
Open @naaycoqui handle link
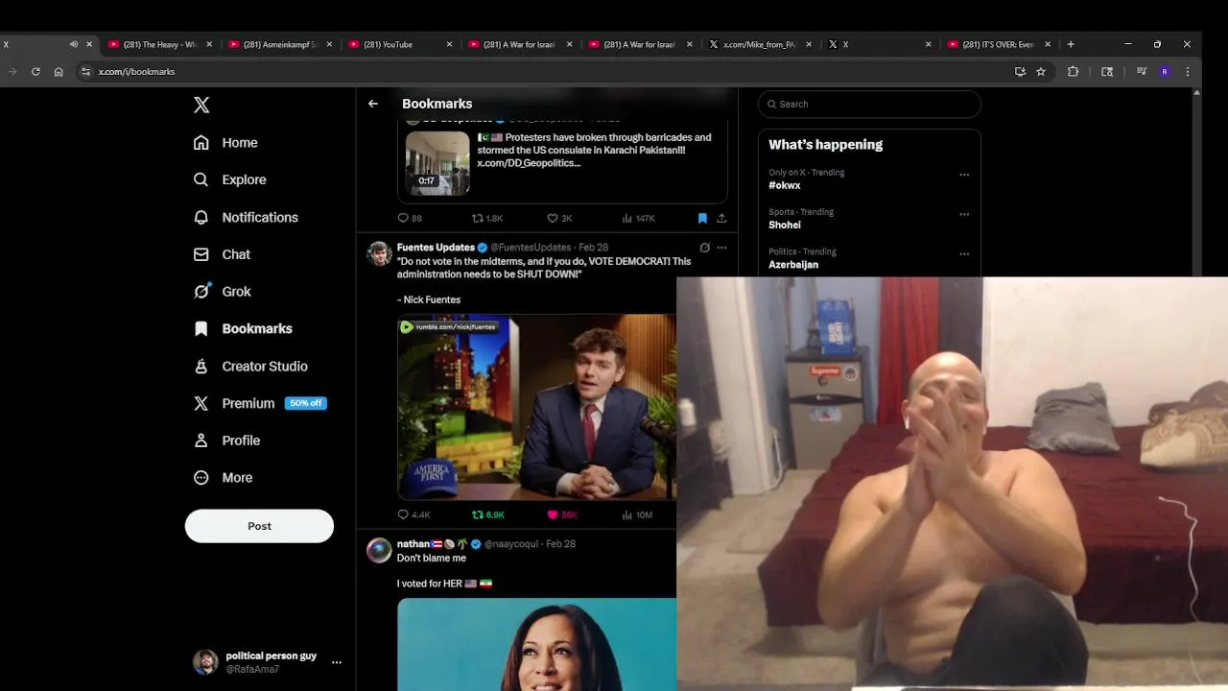click(511, 544)
